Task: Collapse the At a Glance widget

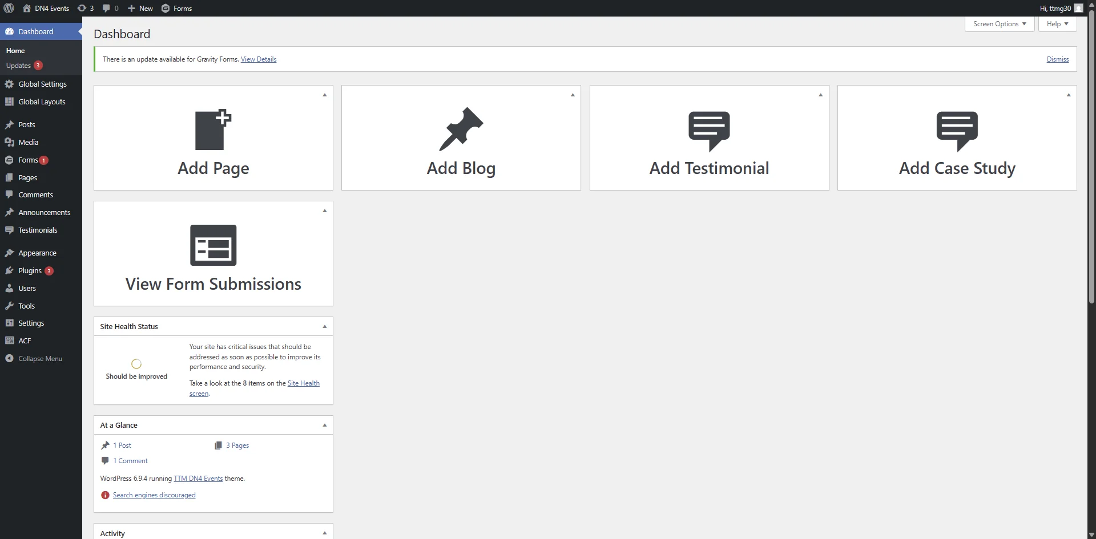Action: (x=324, y=425)
